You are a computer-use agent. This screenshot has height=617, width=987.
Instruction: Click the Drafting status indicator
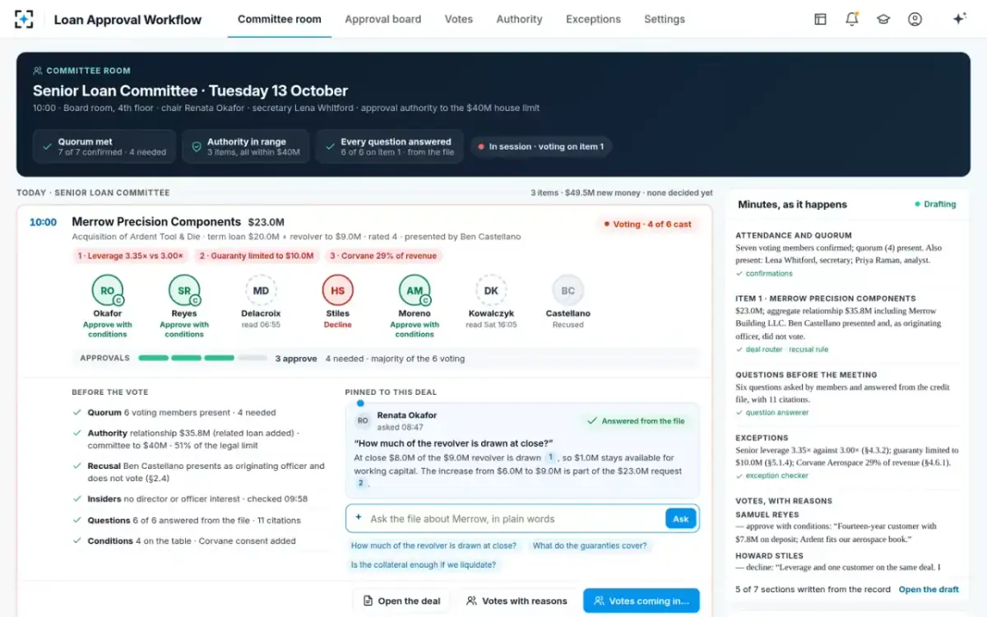coord(935,204)
